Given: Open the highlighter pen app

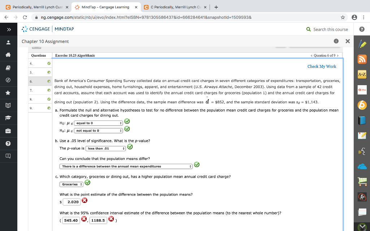Looking at the screenshot, I should coord(362,44).
